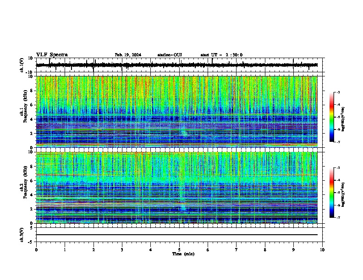Click the "-7" tick on ch.1 colorbar
363x280 pixels.
pyautogui.click(x=338, y=142)
